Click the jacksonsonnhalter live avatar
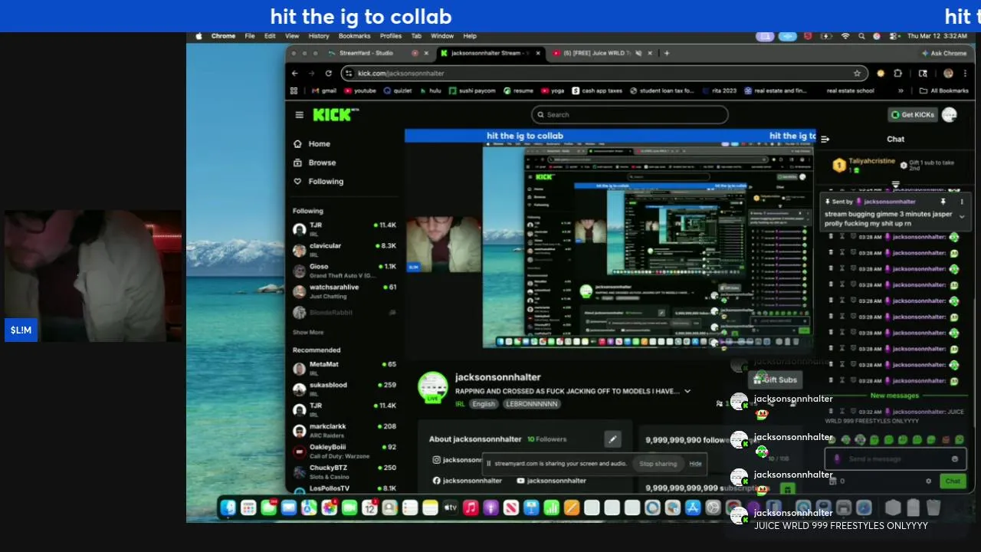 pos(432,387)
